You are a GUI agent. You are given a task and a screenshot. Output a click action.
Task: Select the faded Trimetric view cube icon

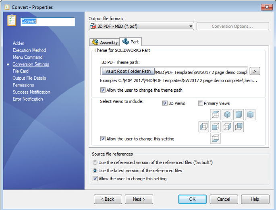250,115
